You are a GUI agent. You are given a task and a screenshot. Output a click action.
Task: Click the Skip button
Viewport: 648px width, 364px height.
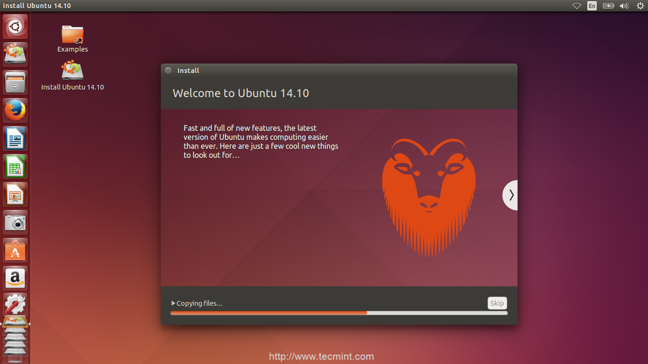click(x=497, y=303)
